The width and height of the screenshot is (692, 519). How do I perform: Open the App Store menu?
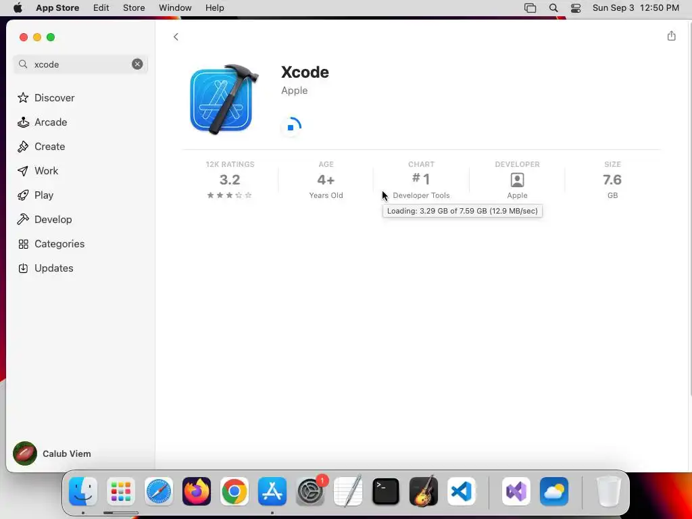(57, 8)
